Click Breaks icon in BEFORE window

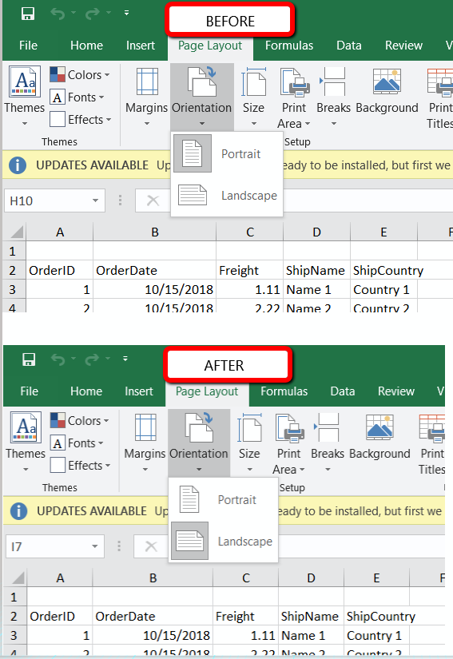coord(333,81)
